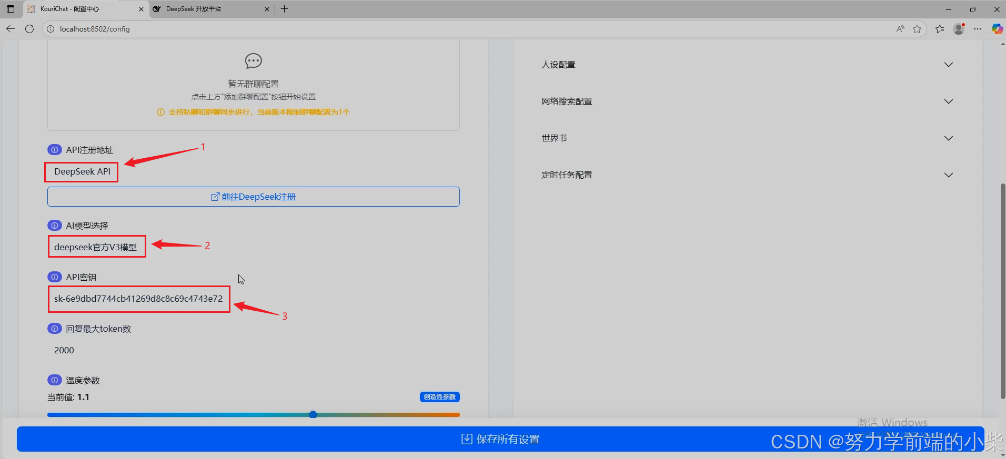Click 保存所有设置 to save all settings

(x=500, y=439)
